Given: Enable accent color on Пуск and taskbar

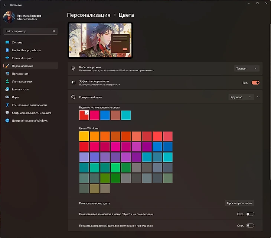Looking at the screenshot, I should 250,214.
